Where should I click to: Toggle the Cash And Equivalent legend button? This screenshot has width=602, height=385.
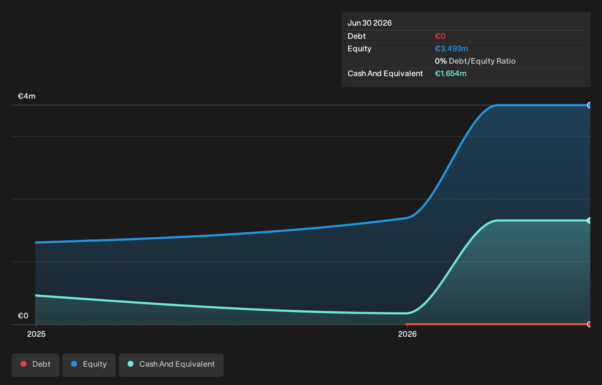pos(171,365)
